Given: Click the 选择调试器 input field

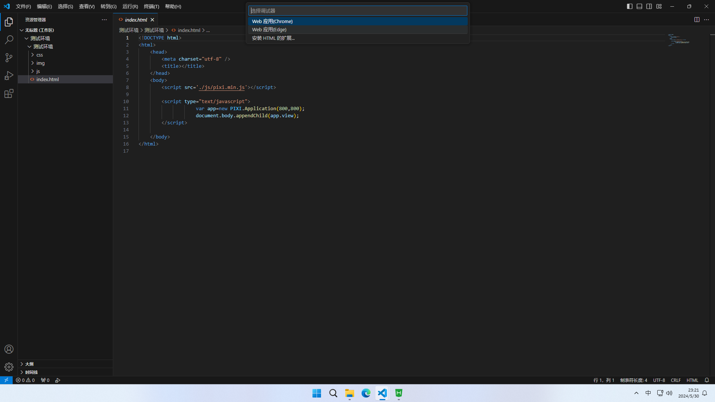Looking at the screenshot, I should coord(357,11).
